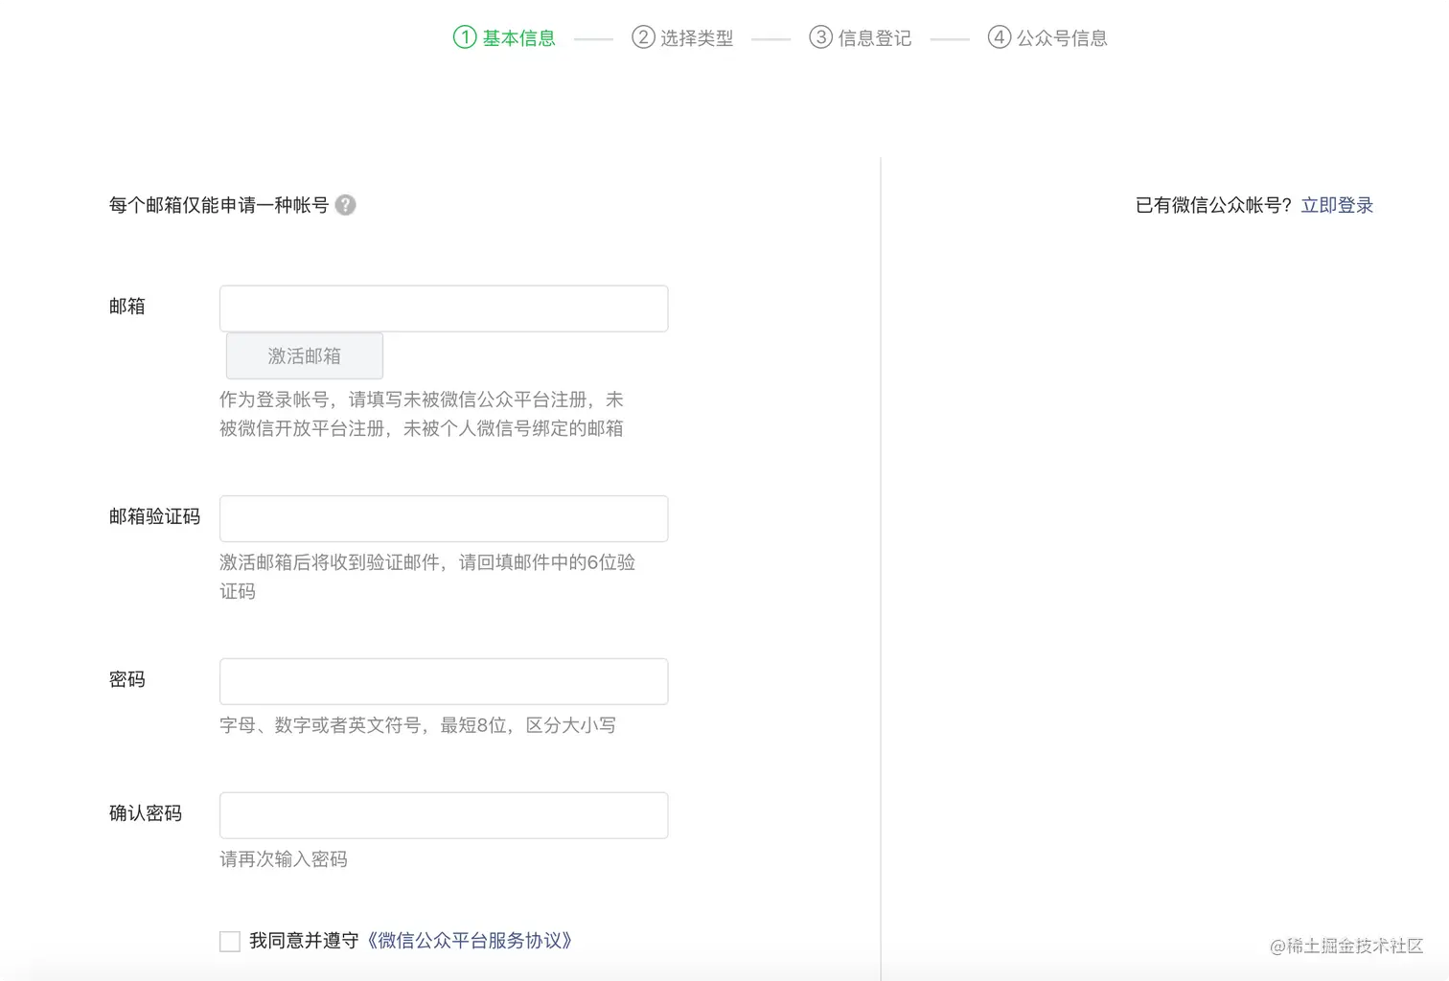Click the 每个邮箱仅能申请一种帐号 heading

218,204
